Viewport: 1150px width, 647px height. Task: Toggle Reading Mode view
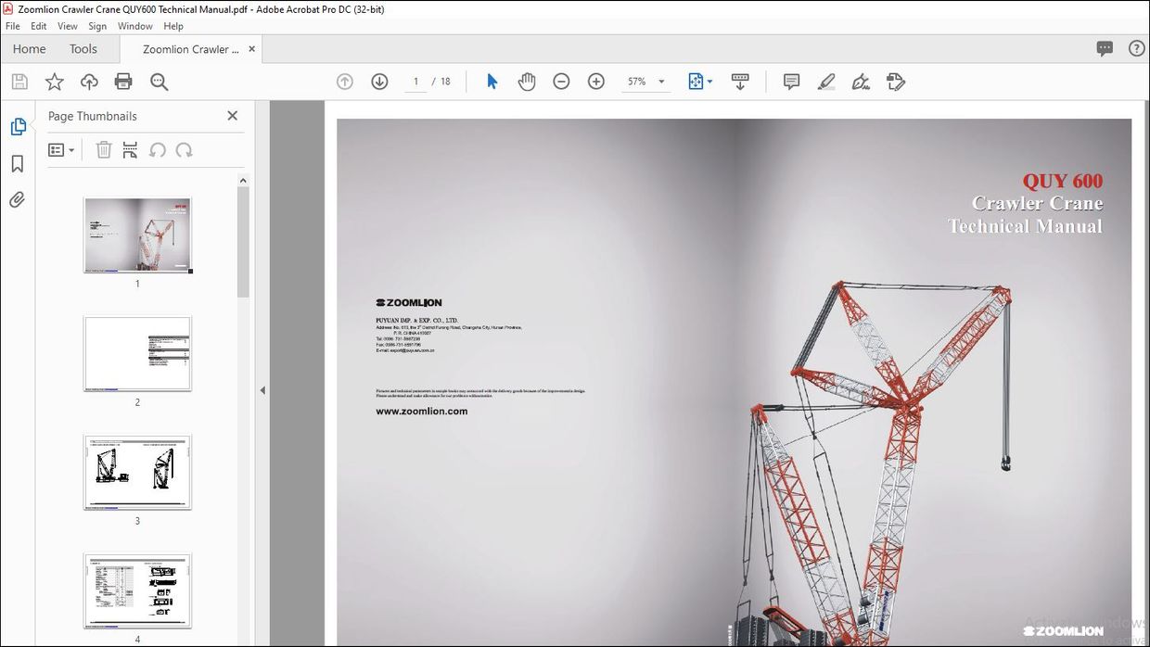pos(740,82)
